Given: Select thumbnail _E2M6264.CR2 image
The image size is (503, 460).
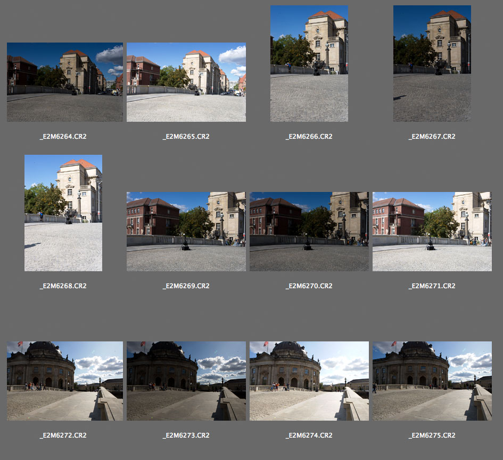Looking at the screenshot, I should click(x=64, y=82).
